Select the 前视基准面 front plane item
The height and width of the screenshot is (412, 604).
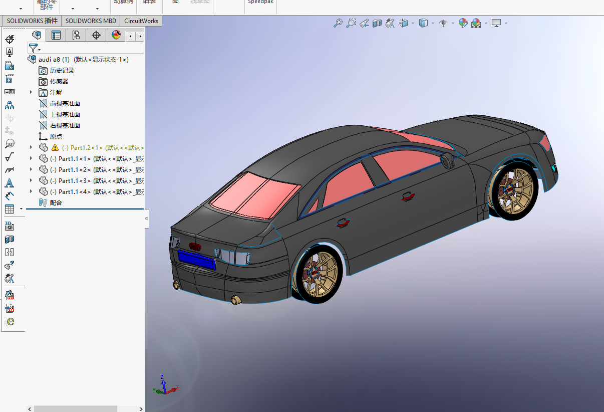coord(65,103)
